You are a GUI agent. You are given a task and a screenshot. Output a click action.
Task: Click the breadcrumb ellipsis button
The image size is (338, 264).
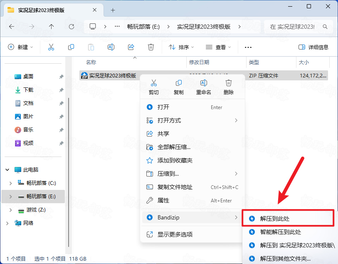pos(117,27)
